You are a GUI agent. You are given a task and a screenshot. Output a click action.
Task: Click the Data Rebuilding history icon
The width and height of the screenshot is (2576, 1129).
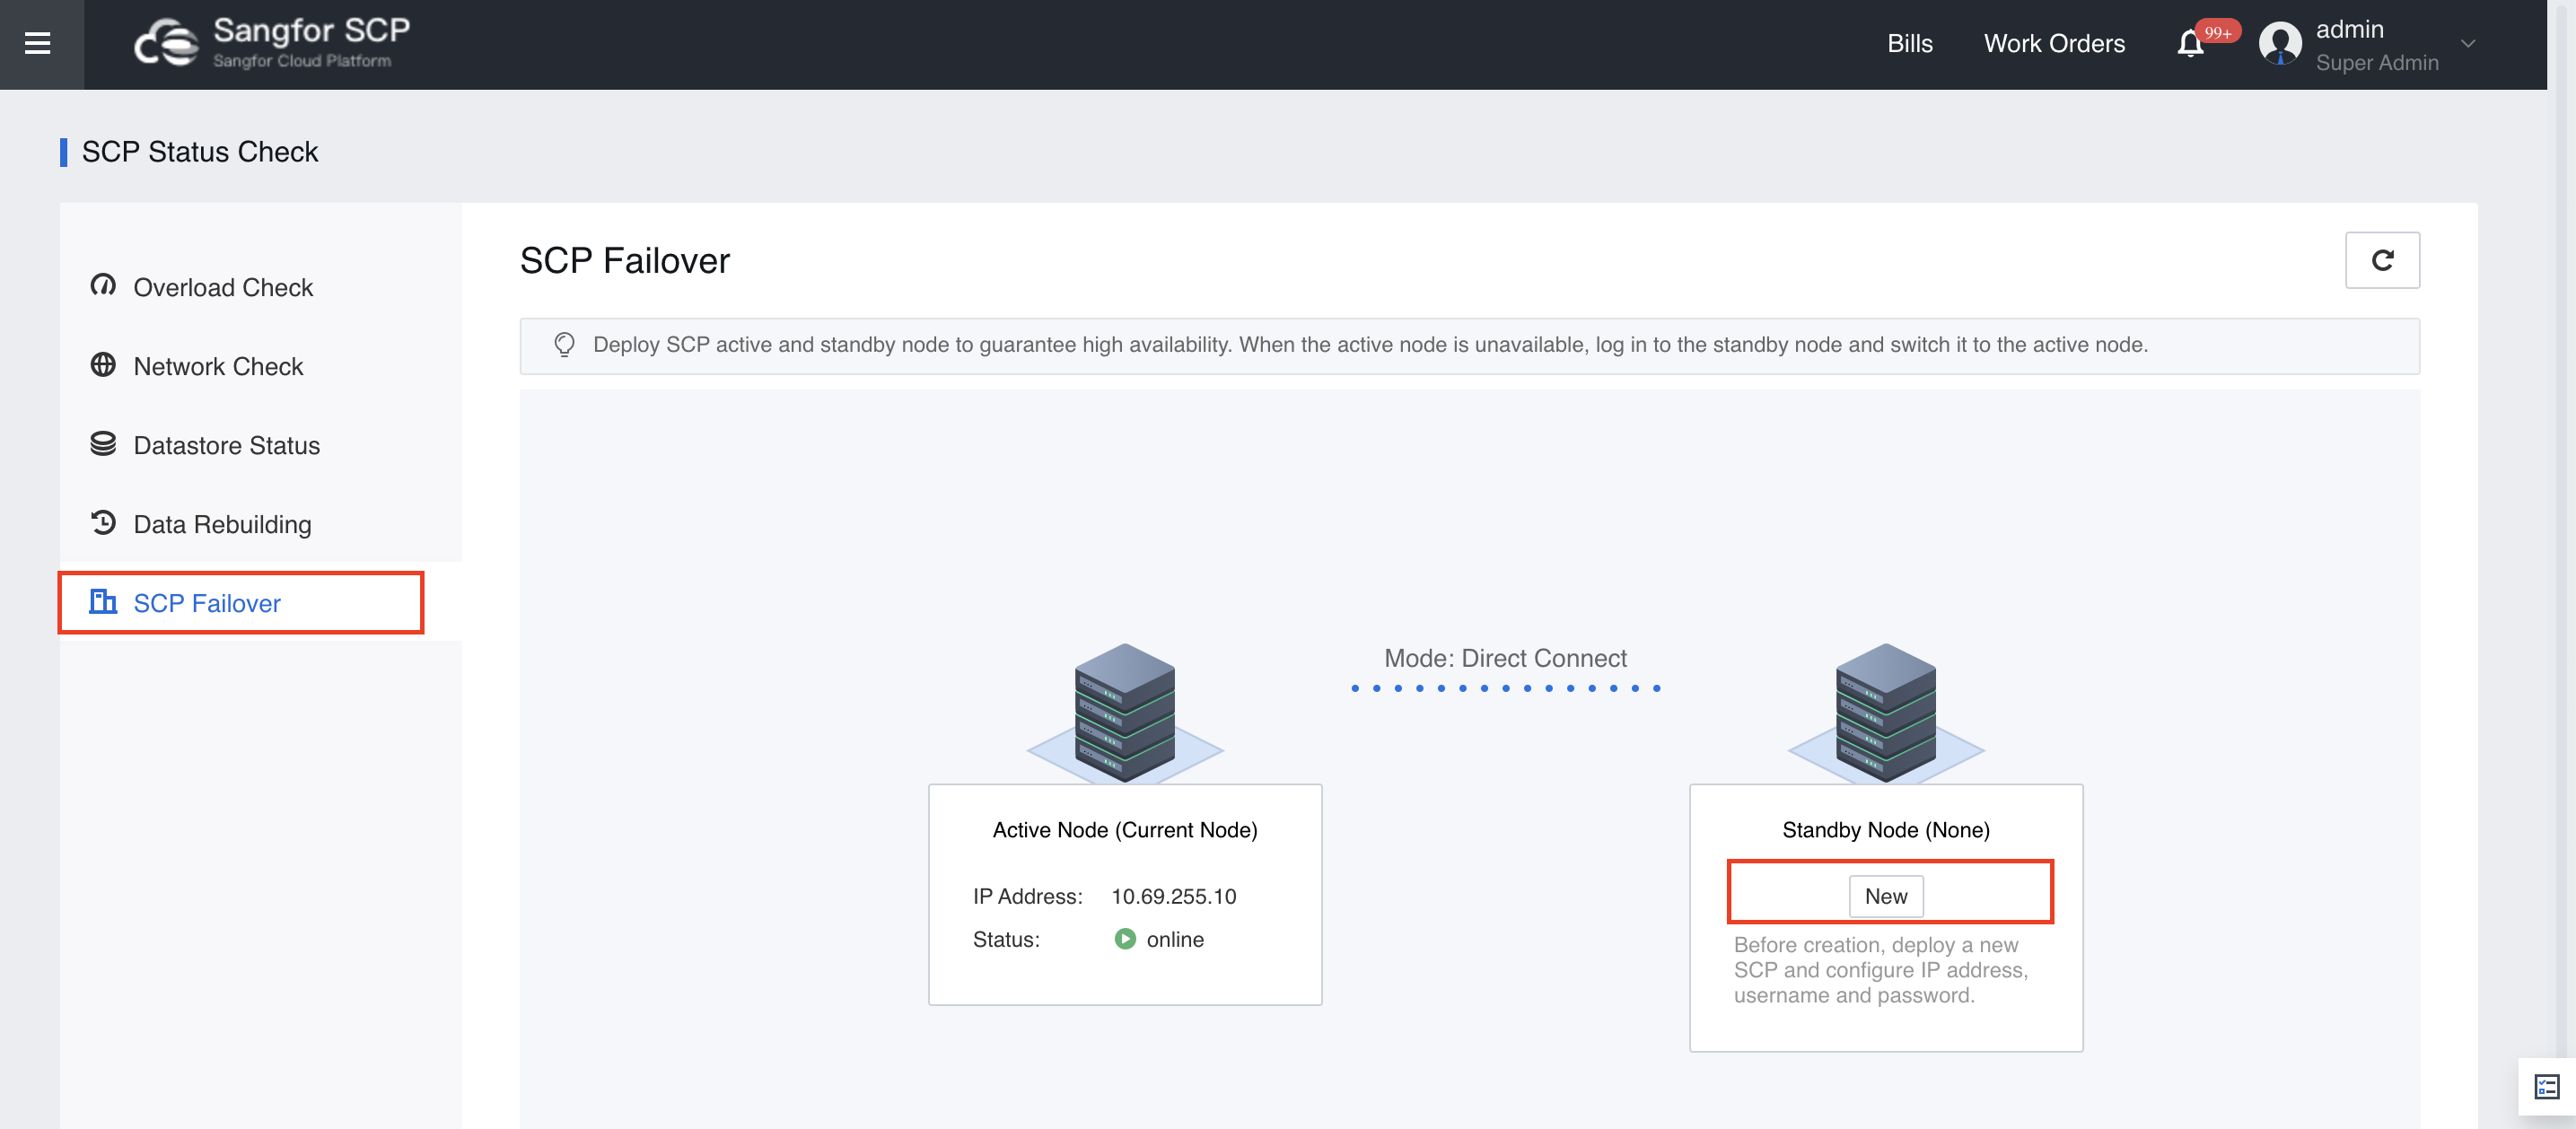coord(103,523)
